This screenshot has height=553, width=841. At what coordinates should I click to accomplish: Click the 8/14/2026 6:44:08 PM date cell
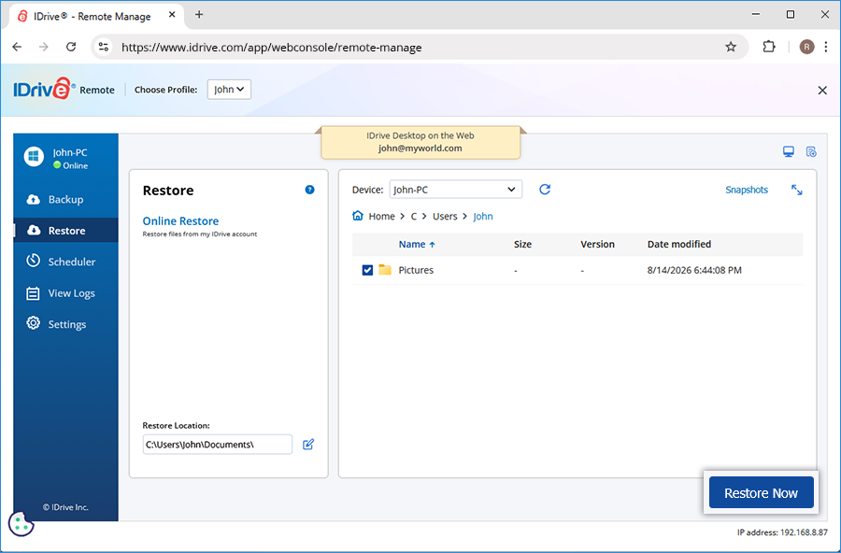tap(694, 270)
